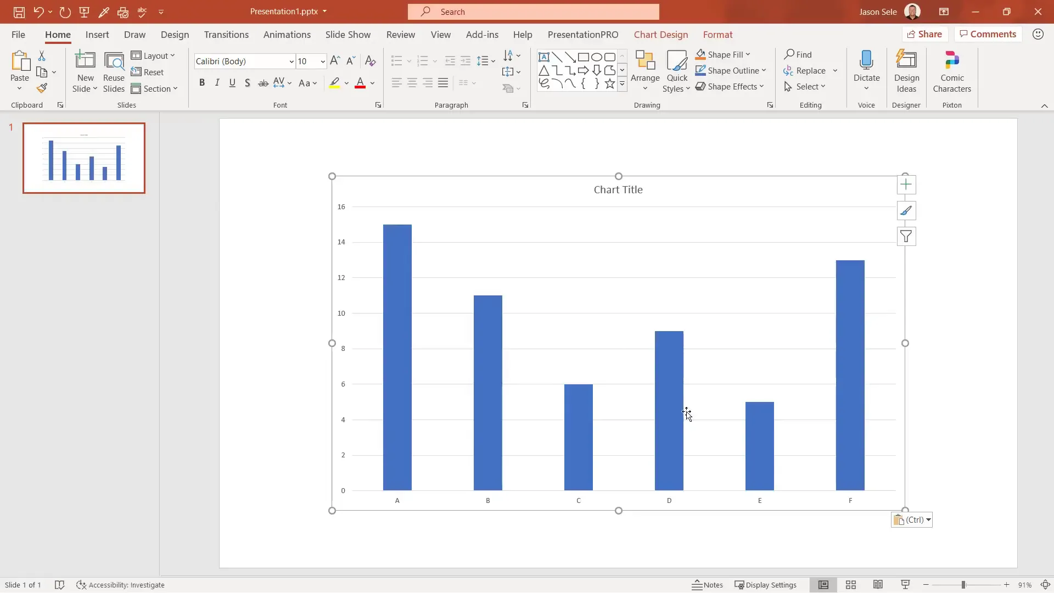Switch to the Format tab

[717, 34]
